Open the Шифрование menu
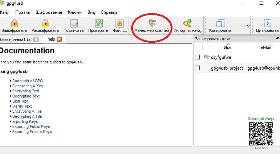The image size is (280, 154). 49,12
